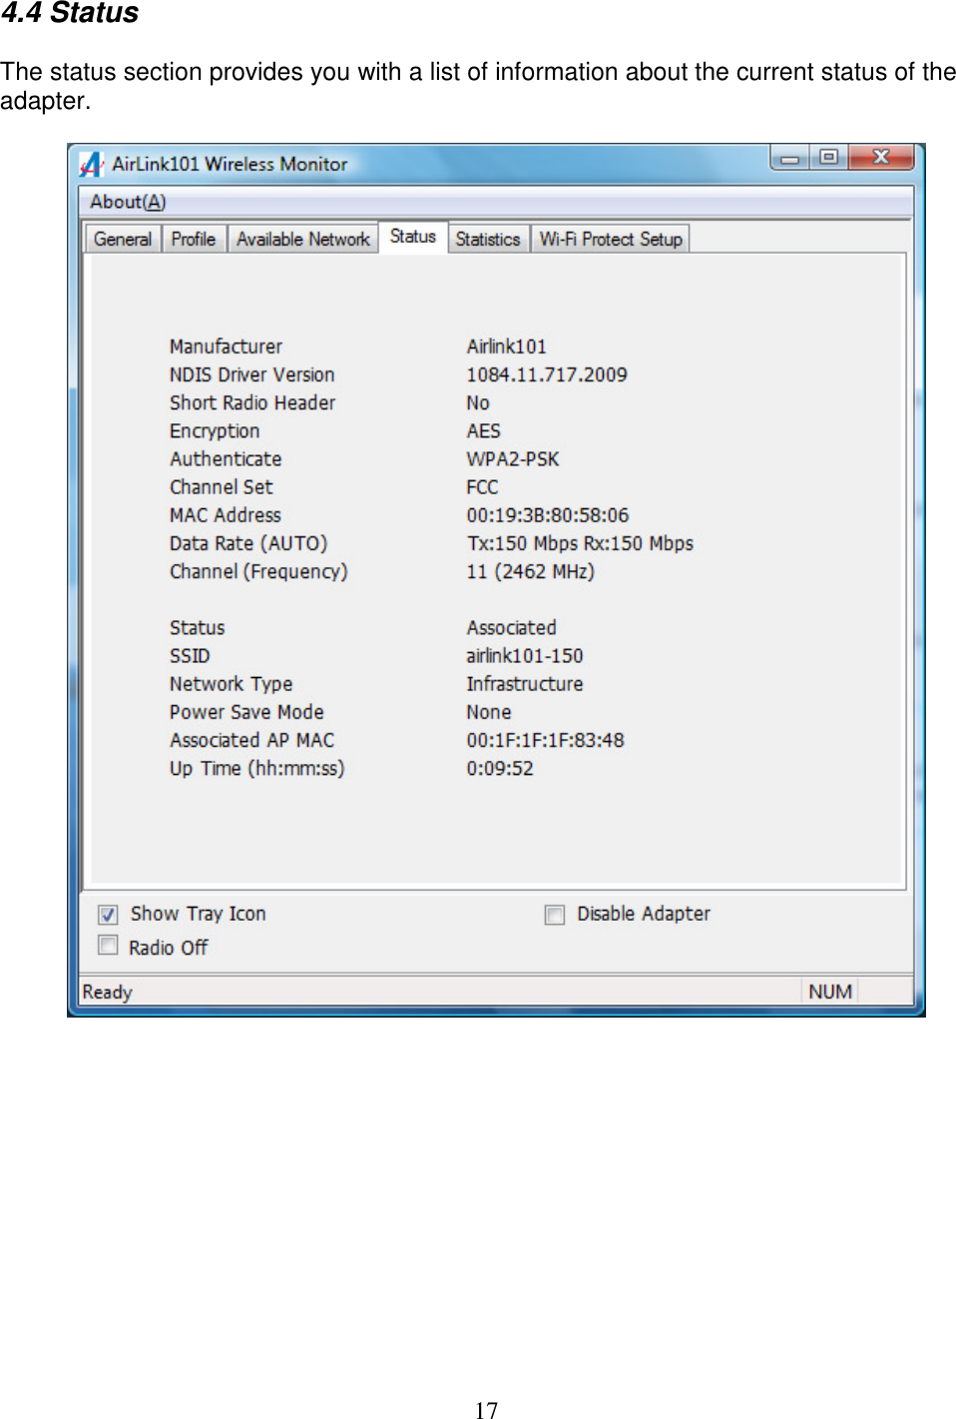Viewport: 956px width, 1419px height.
Task: Click the window title AirLink101 Wireless Monitor
Action: [230, 164]
